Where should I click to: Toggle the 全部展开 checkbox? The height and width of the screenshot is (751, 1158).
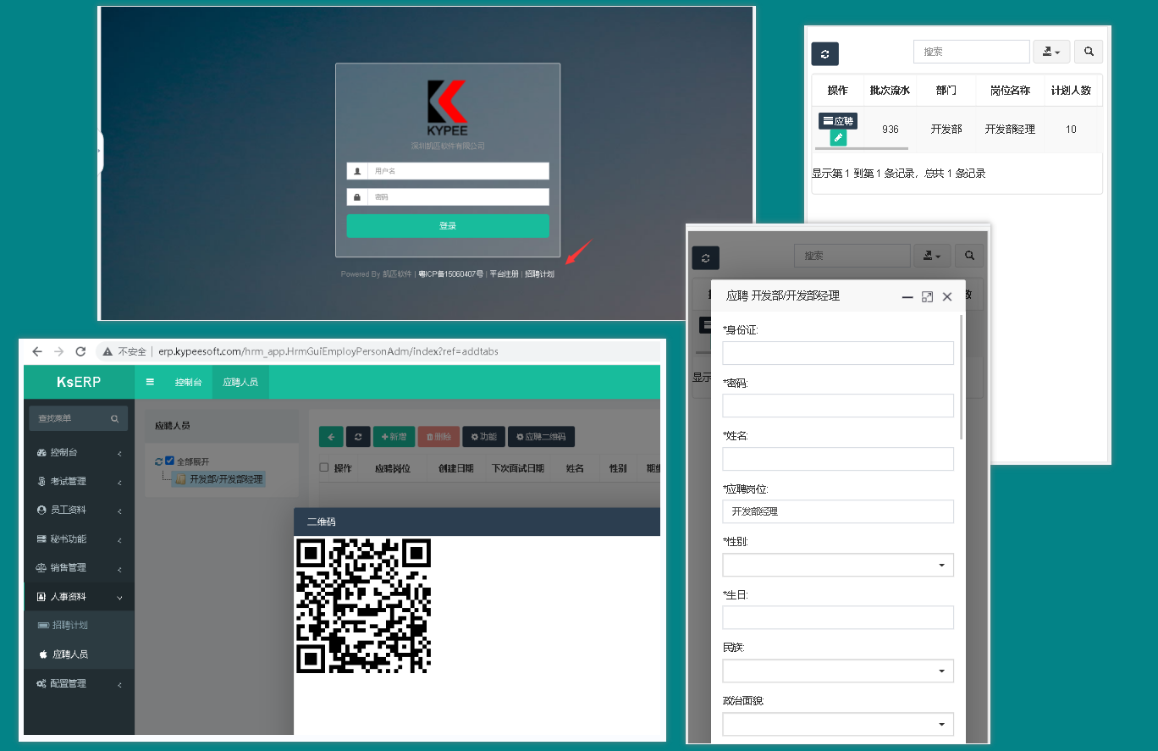click(x=170, y=461)
